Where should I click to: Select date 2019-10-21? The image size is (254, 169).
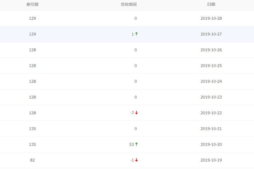pos(211,129)
